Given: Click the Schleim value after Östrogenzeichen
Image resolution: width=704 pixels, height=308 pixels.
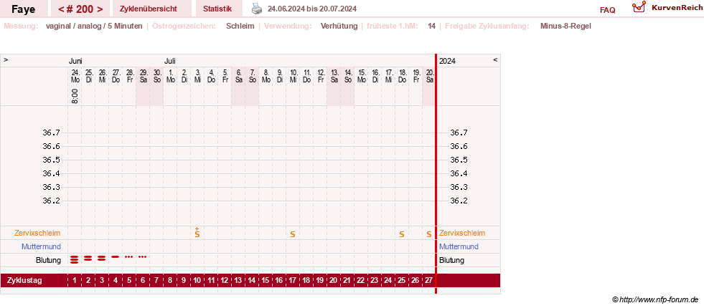Looking at the screenshot, I should point(240,26).
